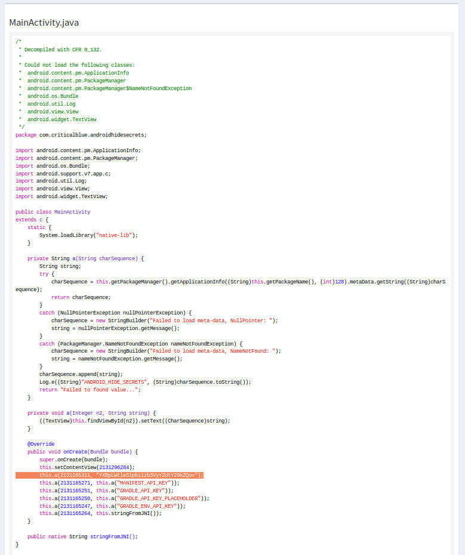The height and width of the screenshot is (555, 465).
Task: Click the package com.criticalblue.androidhidesecrets line
Action: pos(81,135)
